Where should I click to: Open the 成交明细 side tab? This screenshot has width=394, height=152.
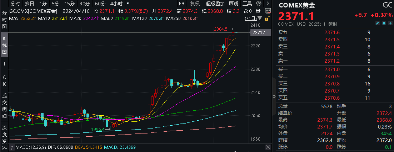click(x=4, y=106)
